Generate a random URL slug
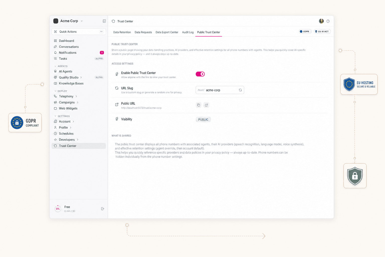385x257 pixels. [x=240, y=90]
